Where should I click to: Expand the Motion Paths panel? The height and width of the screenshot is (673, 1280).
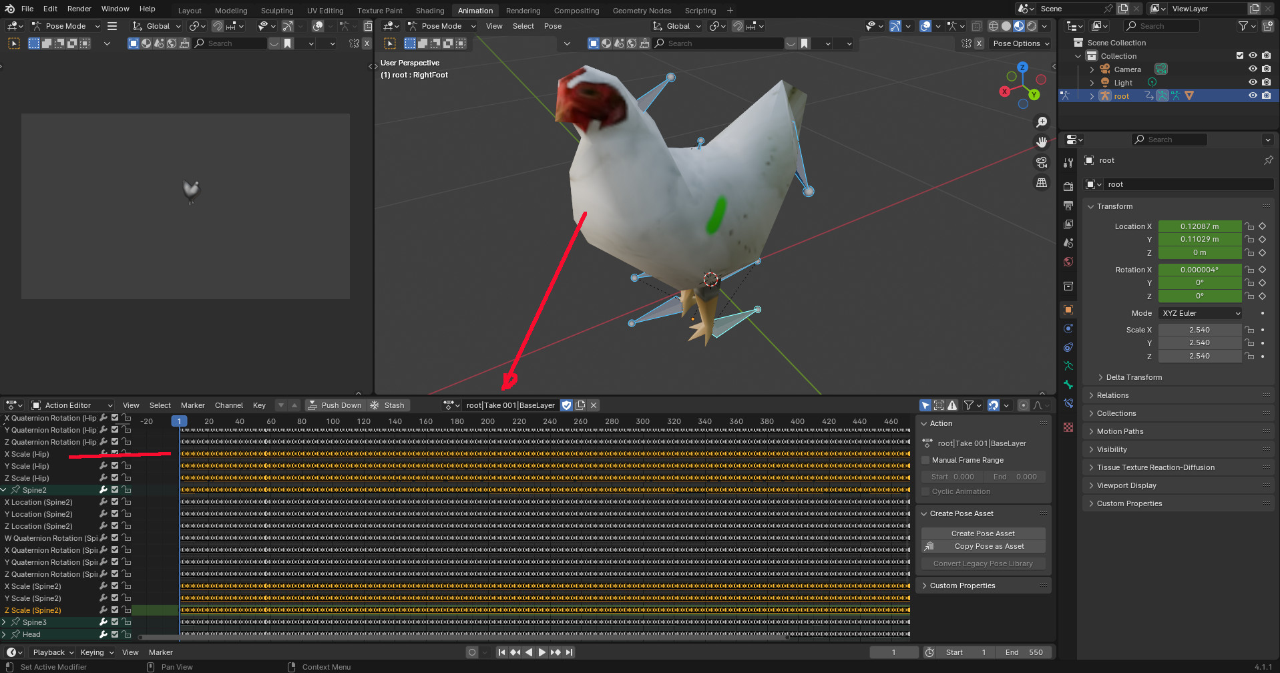point(1120,431)
